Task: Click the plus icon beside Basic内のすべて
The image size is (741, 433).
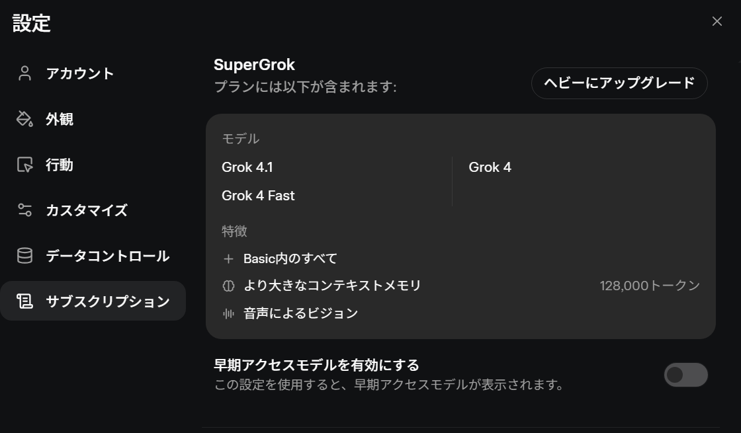Action: (x=229, y=258)
